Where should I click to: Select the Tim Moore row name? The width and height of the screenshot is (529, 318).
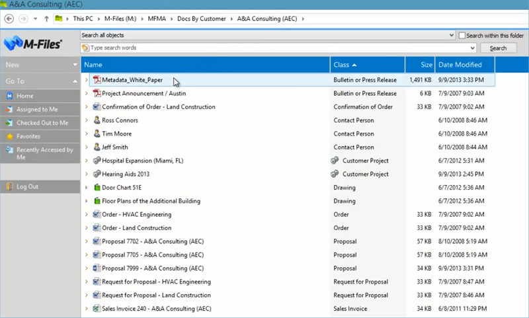(117, 134)
